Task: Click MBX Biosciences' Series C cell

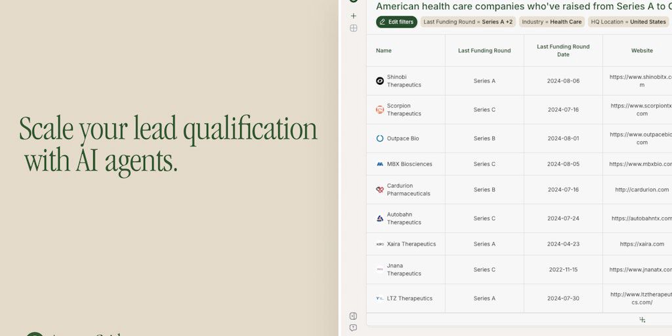Action: tap(484, 164)
